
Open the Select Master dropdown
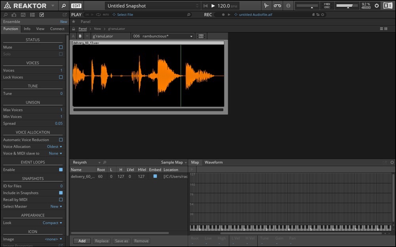(56, 206)
